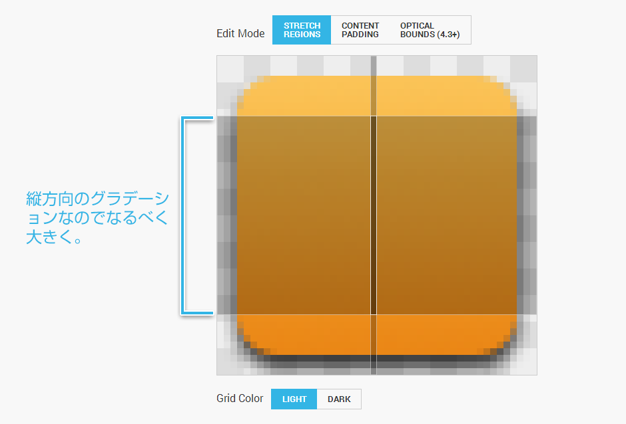
Task: Click the bottom-left rounded corner of orange button
Action: 250,342
